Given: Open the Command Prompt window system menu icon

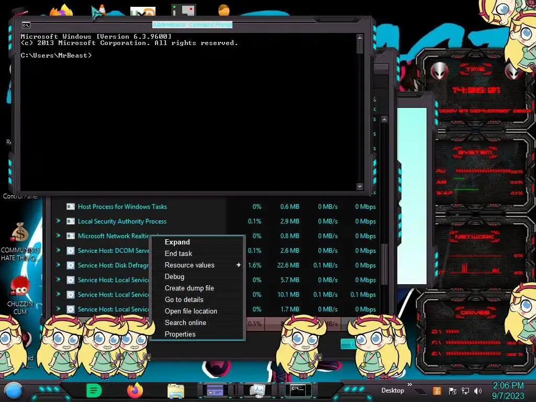Looking at the screenshot, I should point(26,25).
